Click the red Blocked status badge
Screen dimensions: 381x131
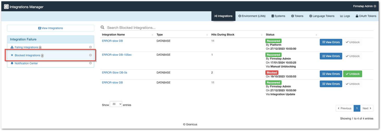click(x=272, y=73)
